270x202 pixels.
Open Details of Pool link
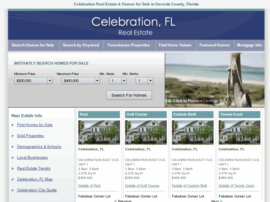tap(90, 186)
